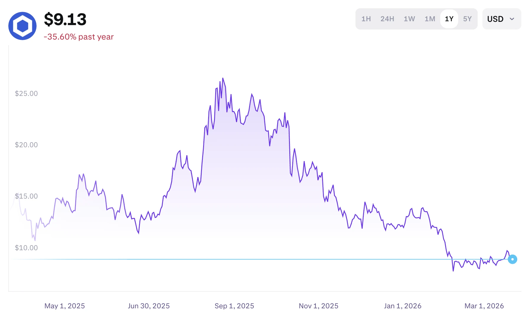The image size is (532, 321).
Task: Enable the 1H time range
Action: pyautogui.click(x=366, y=19)
